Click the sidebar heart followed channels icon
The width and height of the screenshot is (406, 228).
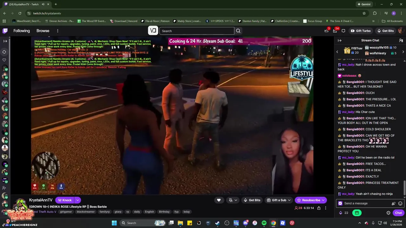click(x=4, y=60)
